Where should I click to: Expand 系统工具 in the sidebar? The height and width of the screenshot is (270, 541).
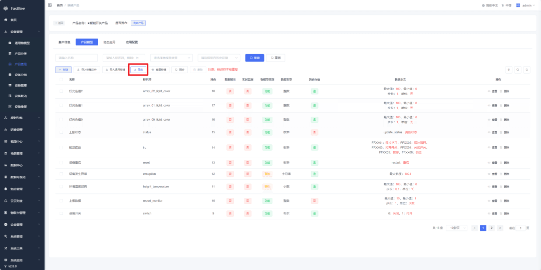pos(22,248)
